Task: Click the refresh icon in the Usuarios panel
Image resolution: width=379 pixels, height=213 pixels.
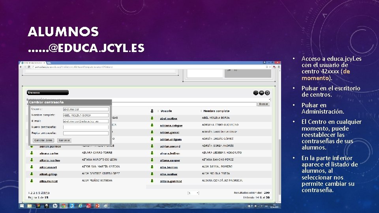Action: coord(267,93)
